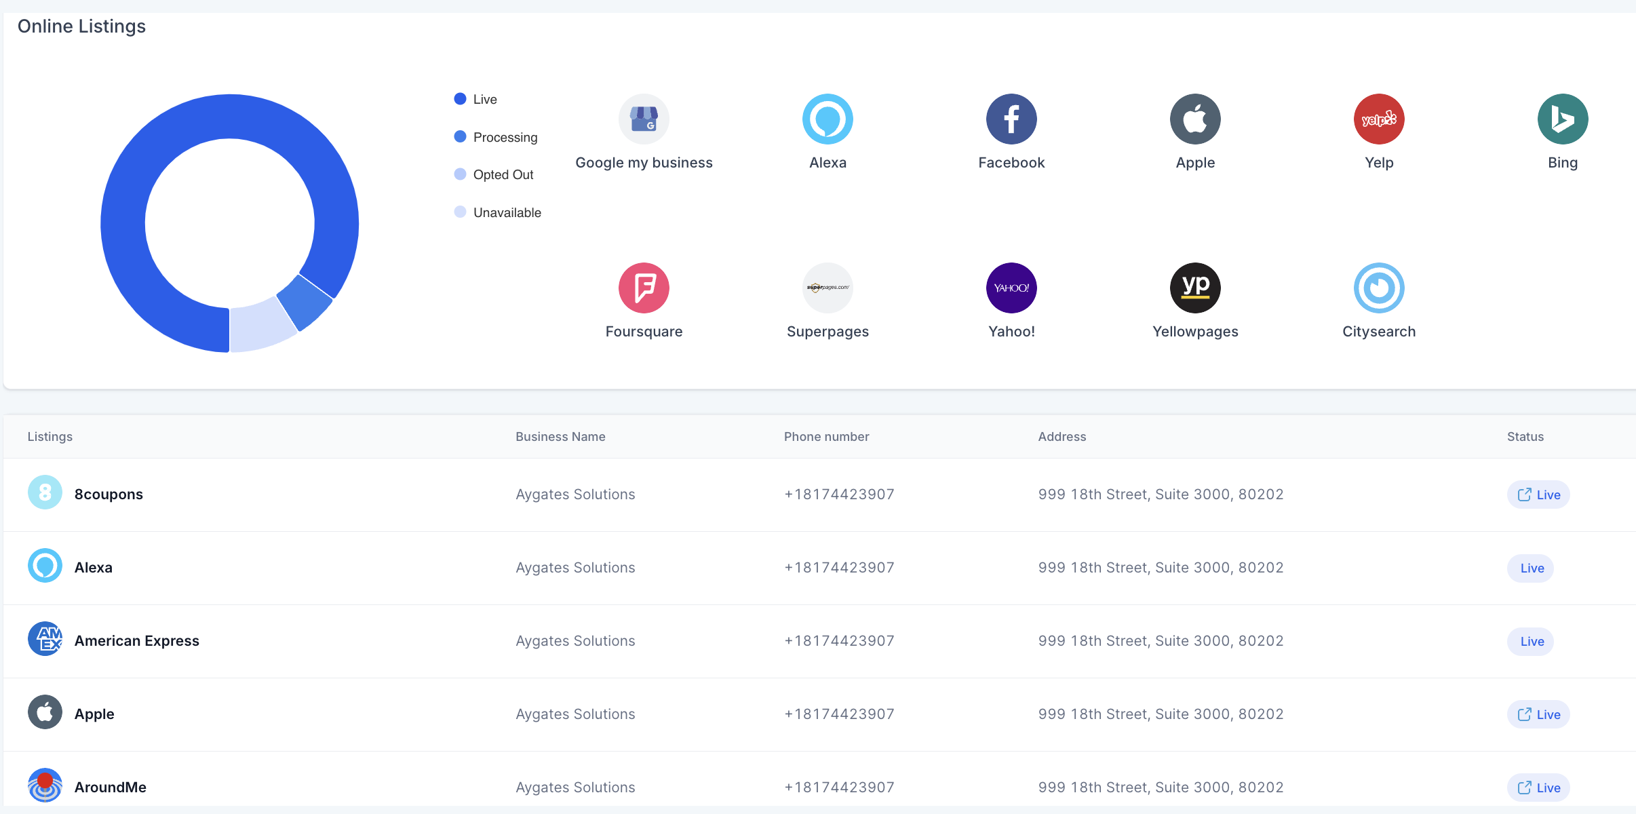
Task: Click the Yelp label text
Action: pyautogui.click(x=1379, y=163)
